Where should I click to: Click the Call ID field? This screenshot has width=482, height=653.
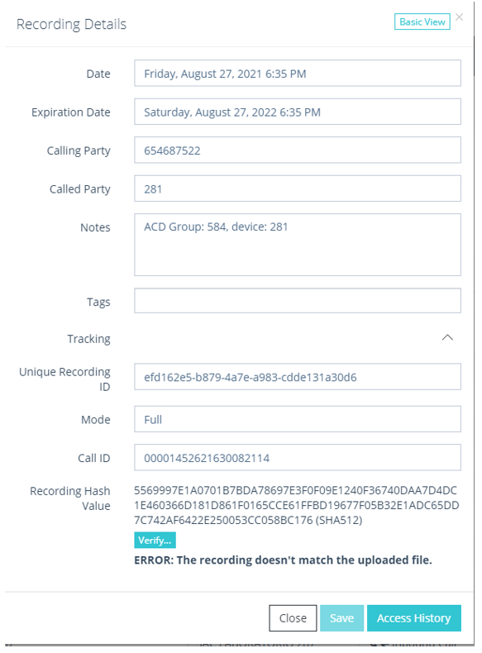click(298, 457)
